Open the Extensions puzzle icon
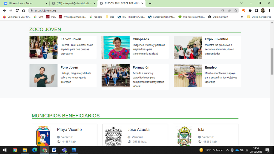The height and width of the screenshot is (154, 274). click(x=250, y=10)
